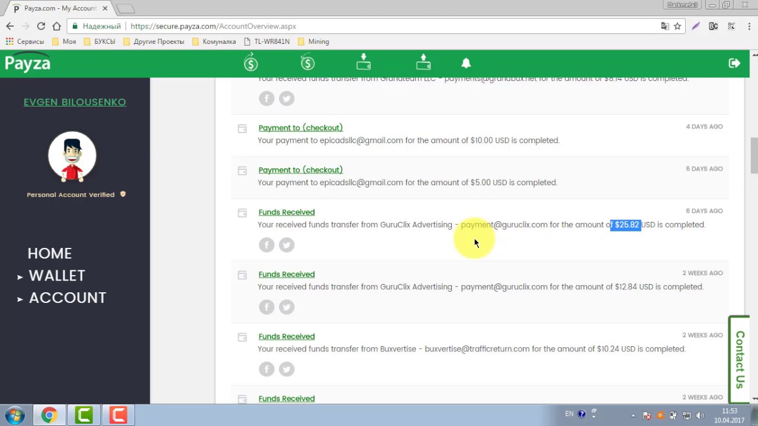Click transaction icon beside Buxvertise Funds Received
Screen dimensions: 758x426
click(242, 337)
